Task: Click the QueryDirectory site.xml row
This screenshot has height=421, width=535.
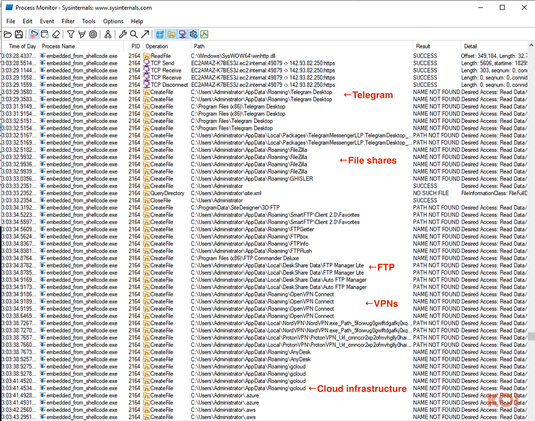Action: [x=264, y=193]
